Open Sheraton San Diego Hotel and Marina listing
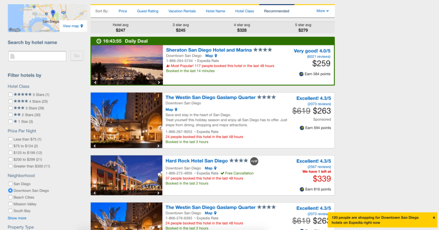This screenshot has height=230, width=439. point(209,50)
